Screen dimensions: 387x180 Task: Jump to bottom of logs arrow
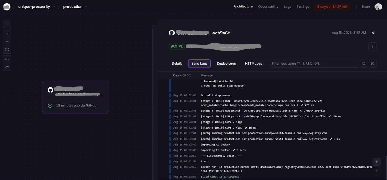tap(376, 170)
